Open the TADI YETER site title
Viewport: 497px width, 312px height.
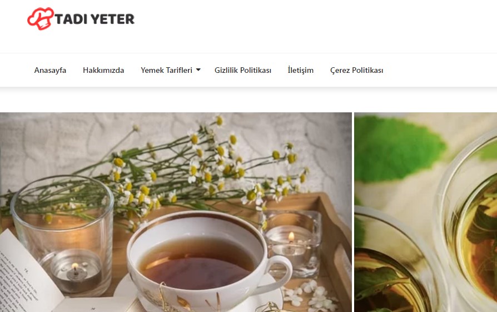pyautogui.click(x=95, y=19)
